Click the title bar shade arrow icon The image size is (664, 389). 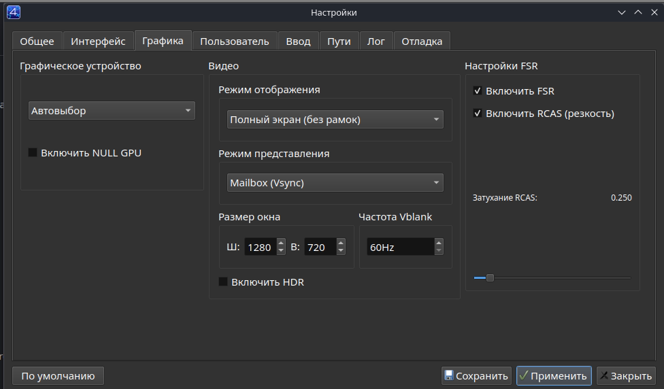point(622,12)
